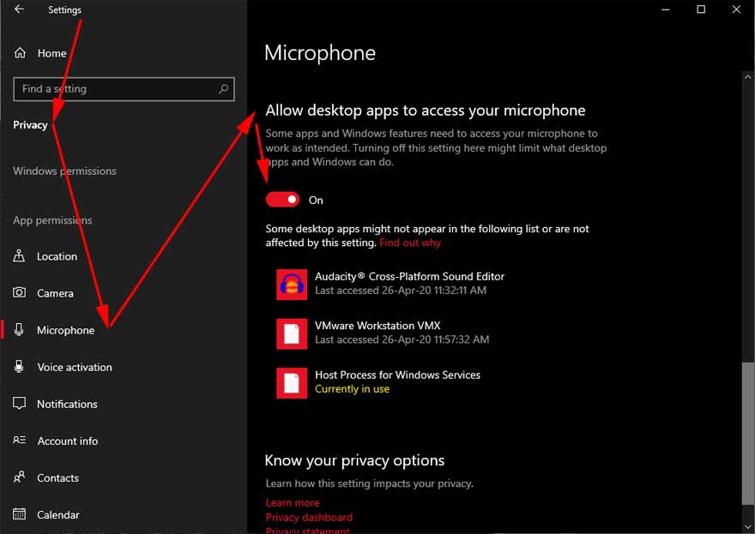Click the Camera icon in sidebar

coord(19,292)
